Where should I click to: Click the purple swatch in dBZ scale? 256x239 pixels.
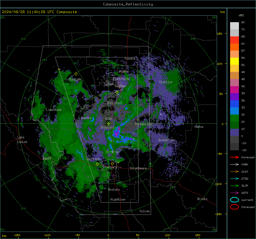234,97
